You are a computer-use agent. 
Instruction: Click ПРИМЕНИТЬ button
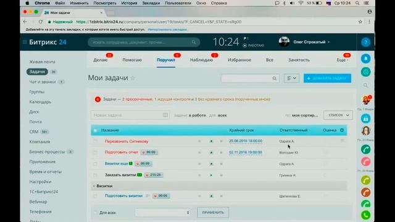(213, 212)
